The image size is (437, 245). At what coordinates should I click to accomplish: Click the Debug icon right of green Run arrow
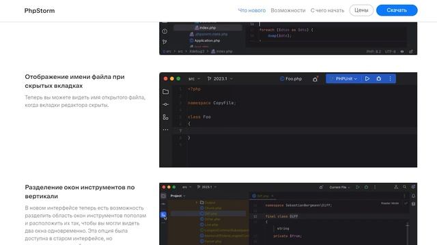pos(366,187)
